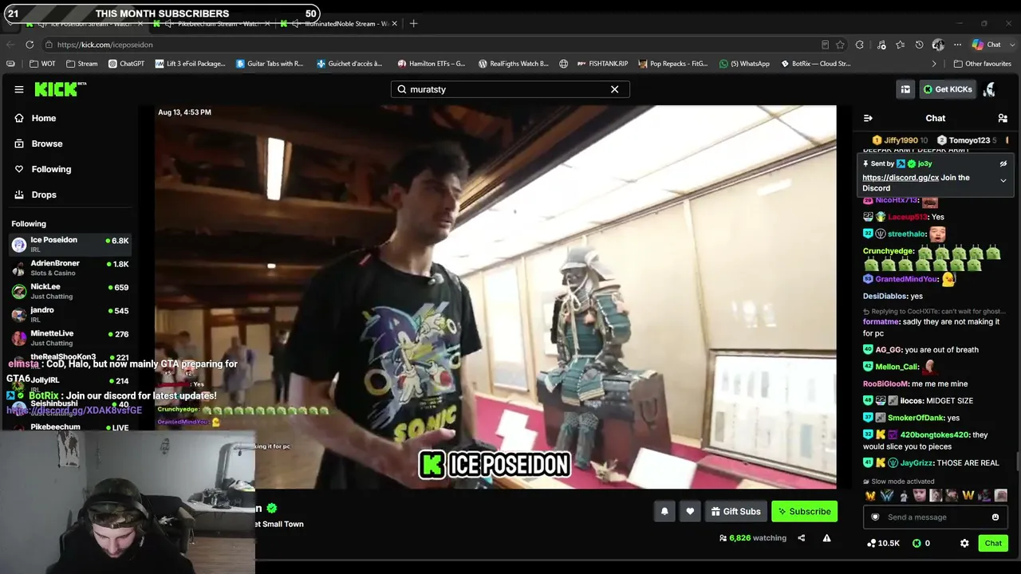Click the Get KICKs button
Image resolution: width=1021 pixels, height=574 pixels.
pyautogui.click(x=948, y=89)
